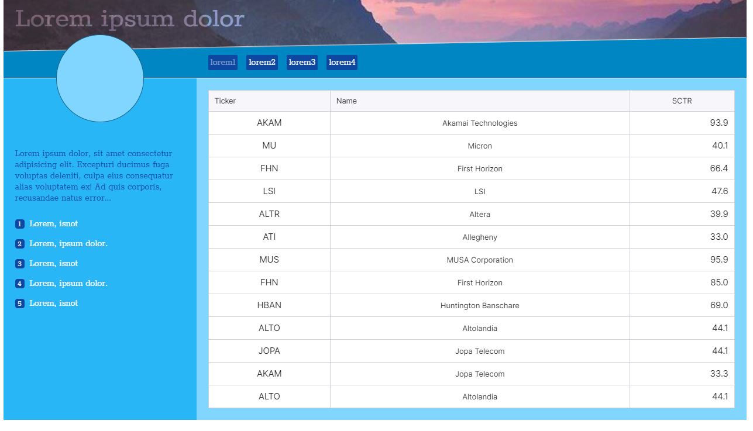Select the lorem3 navigation tab
Image resolution: width=753 pixels, height=431 pixels.
(302, 63)
